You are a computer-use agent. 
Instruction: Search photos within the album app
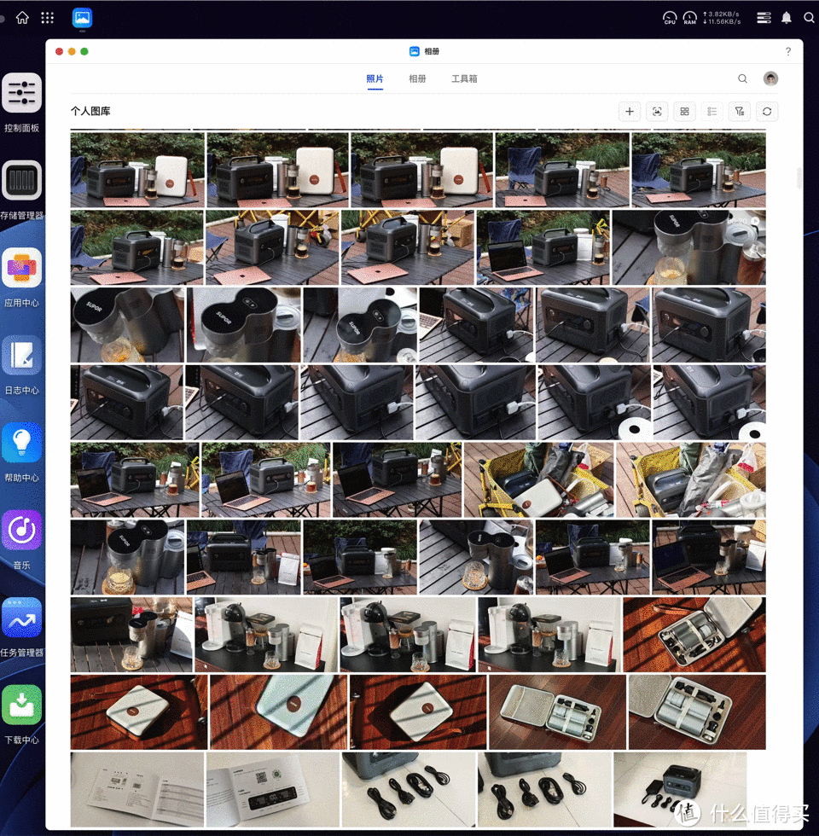click(742, 78)
